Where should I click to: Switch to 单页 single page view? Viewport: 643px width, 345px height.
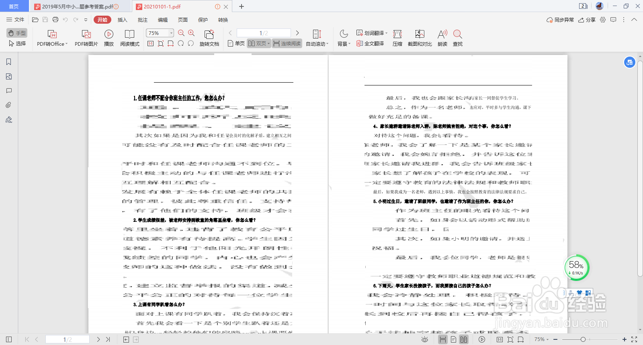(236, 43)
